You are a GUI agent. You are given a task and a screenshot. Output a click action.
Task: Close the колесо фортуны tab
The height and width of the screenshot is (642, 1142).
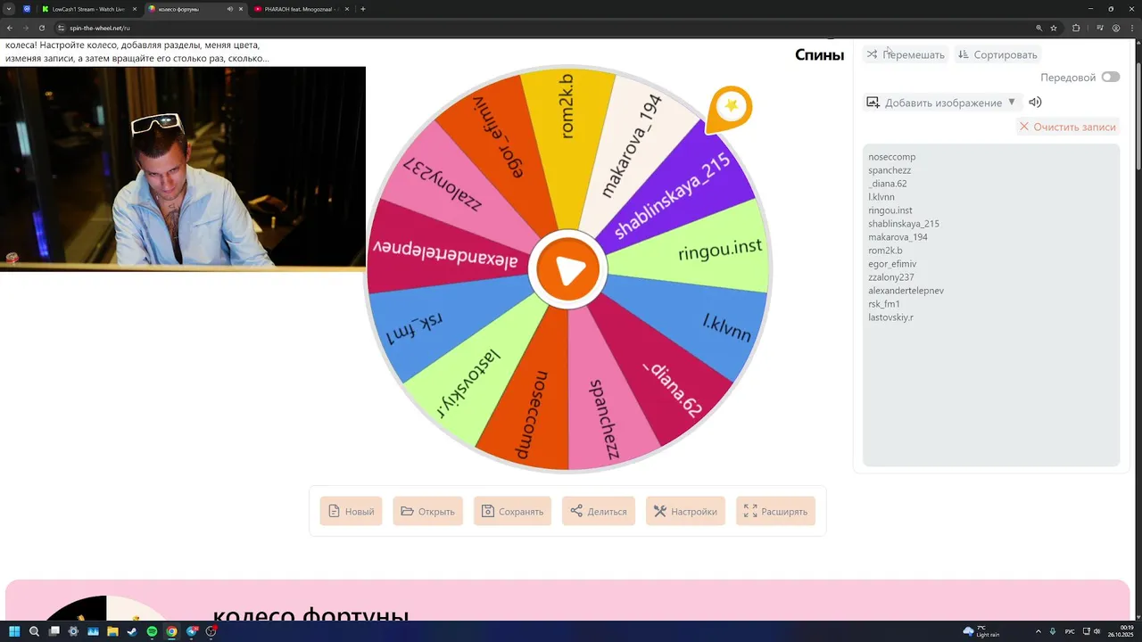tap(240, 9)
